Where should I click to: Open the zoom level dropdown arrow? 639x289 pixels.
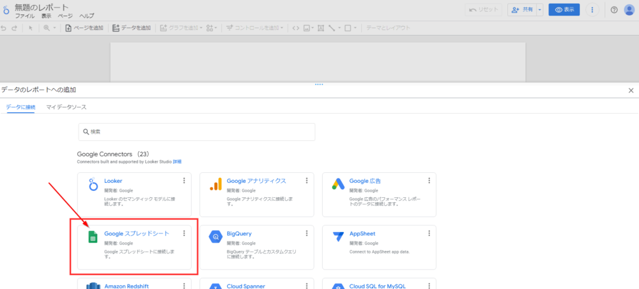coord(54,28)
